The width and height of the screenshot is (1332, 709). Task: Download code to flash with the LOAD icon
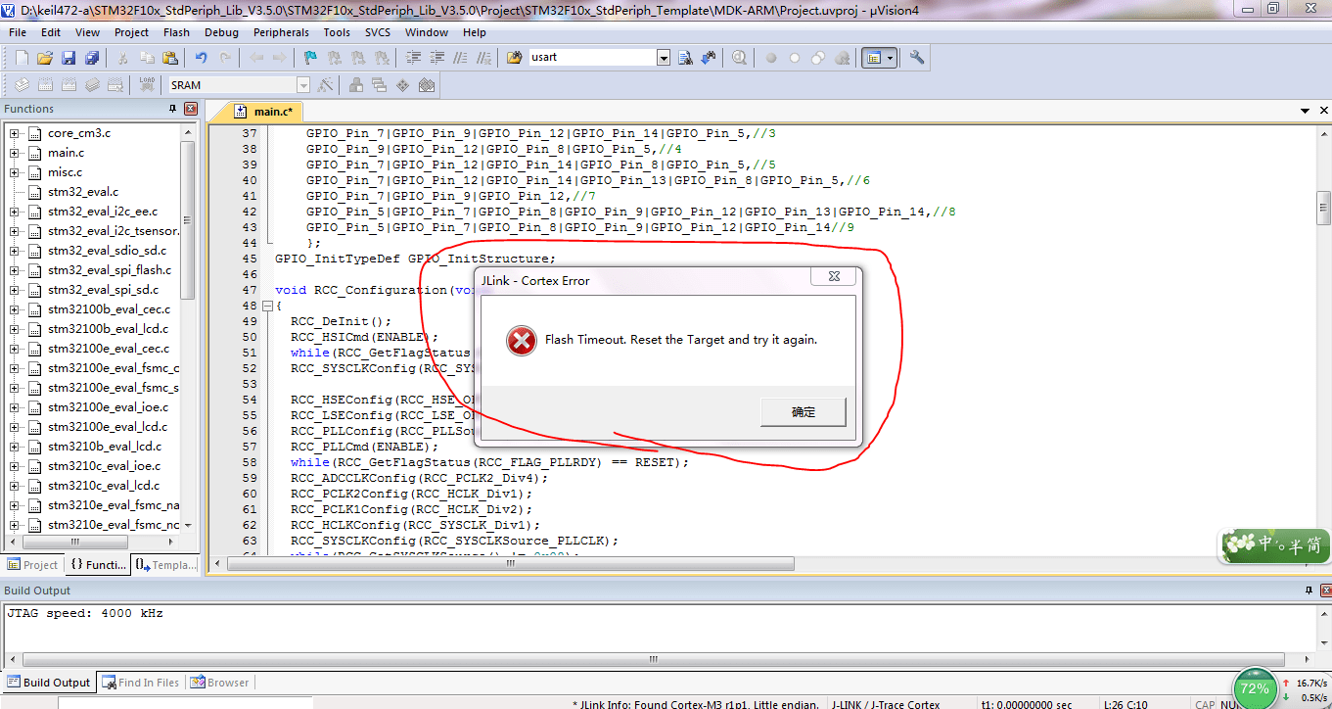146,85
